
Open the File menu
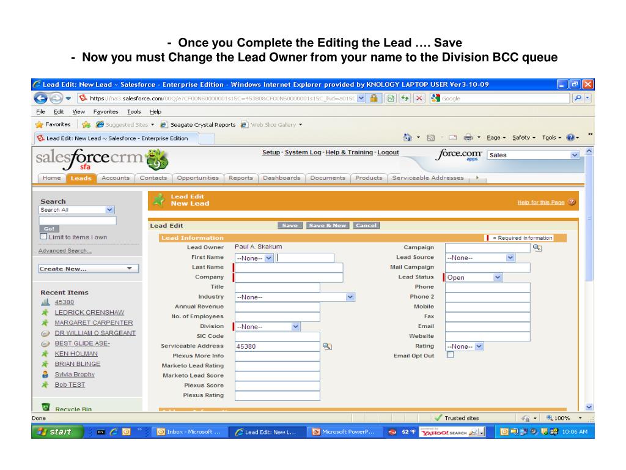tap(41, 112)
